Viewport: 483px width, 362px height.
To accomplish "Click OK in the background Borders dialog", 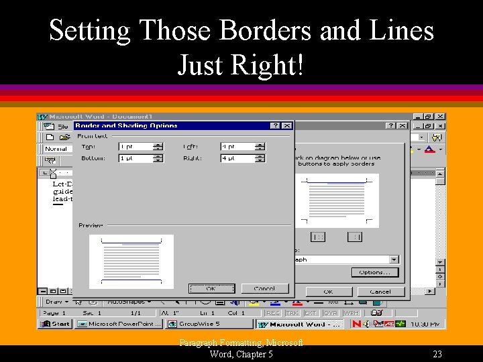I will coord(329,292).
